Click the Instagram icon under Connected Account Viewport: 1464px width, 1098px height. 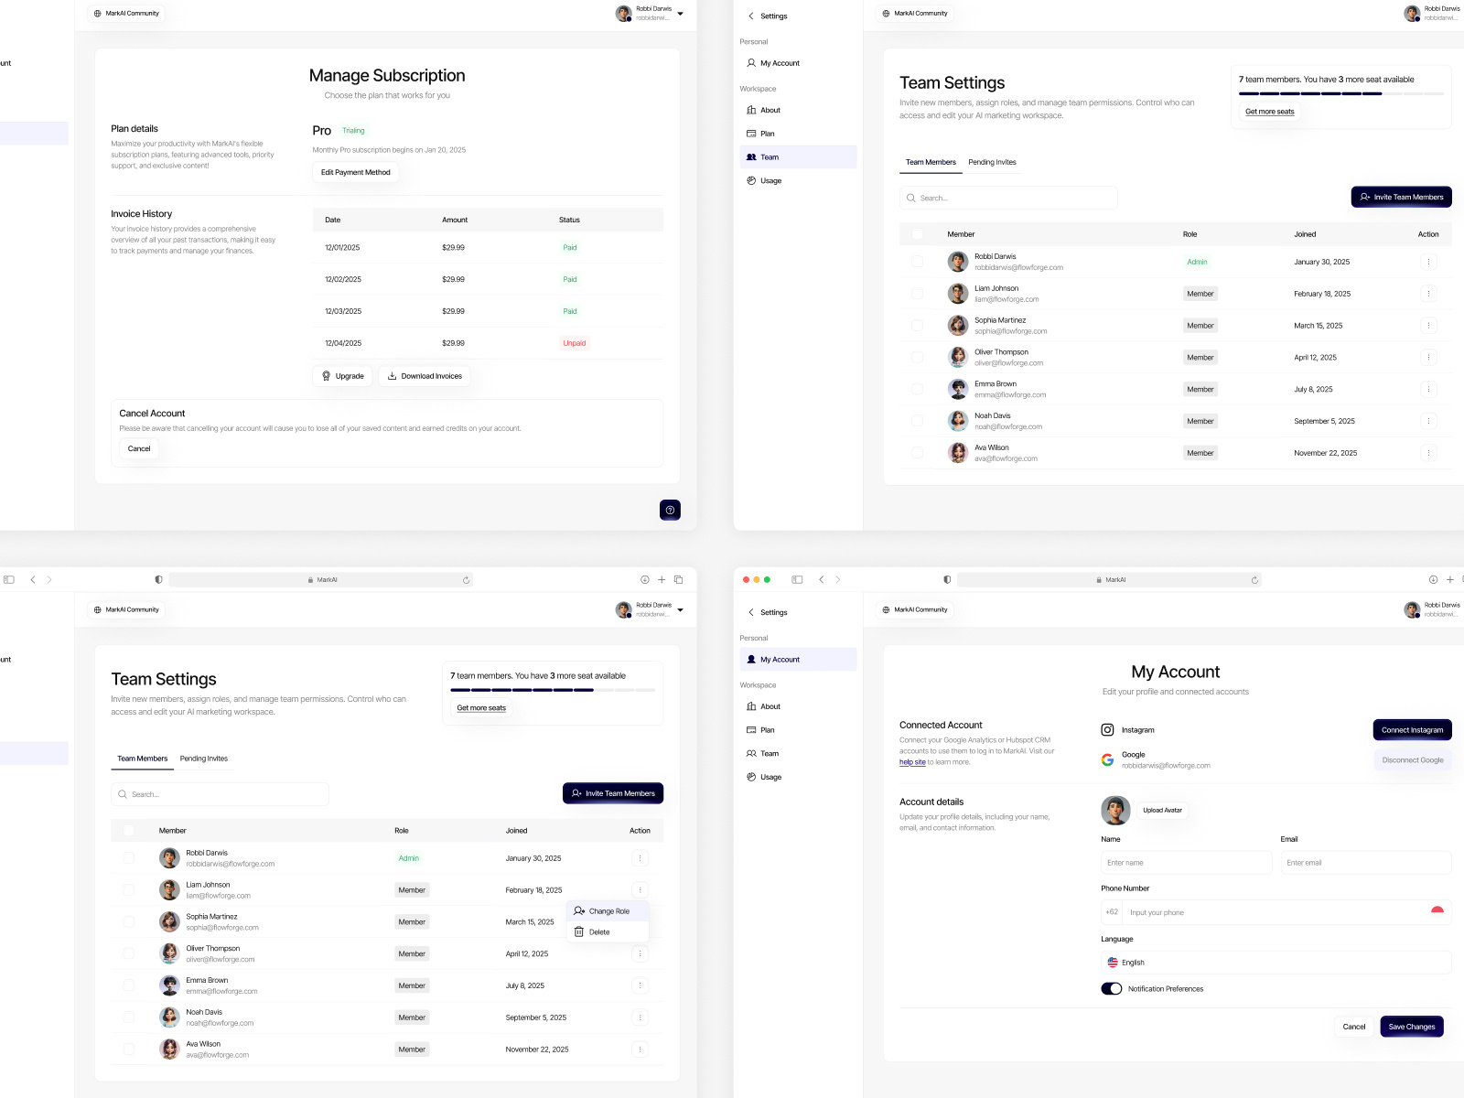(x=1106, y=729)
